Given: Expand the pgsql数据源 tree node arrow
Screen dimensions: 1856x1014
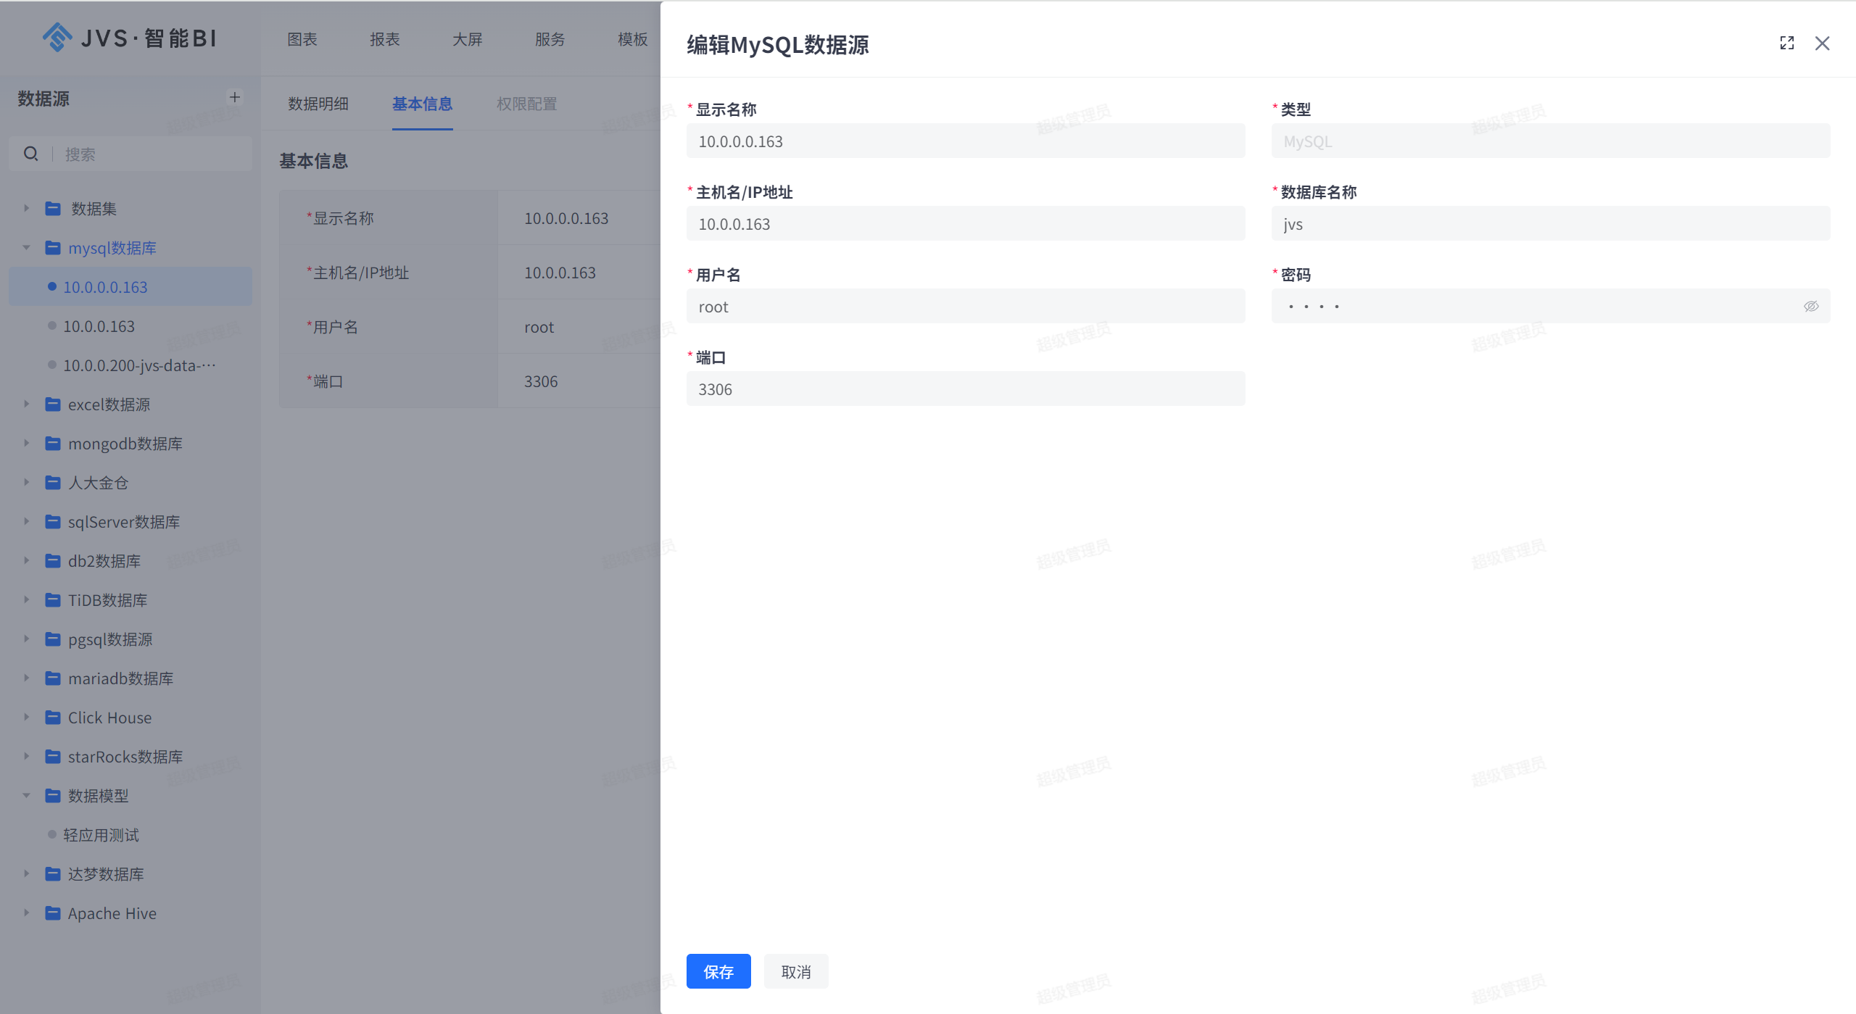Looking at the screenshot, I should click(x=27, y=639).
